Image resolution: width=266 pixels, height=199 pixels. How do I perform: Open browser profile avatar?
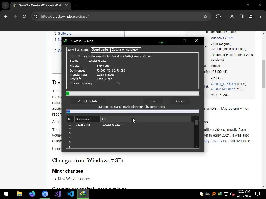pyautogui.click(x=251, y=16)
